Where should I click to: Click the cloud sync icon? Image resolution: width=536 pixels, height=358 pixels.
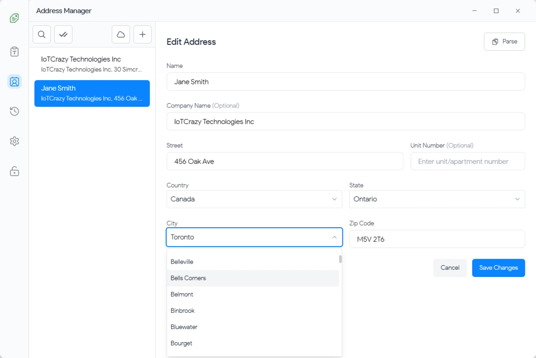point(121,34)
